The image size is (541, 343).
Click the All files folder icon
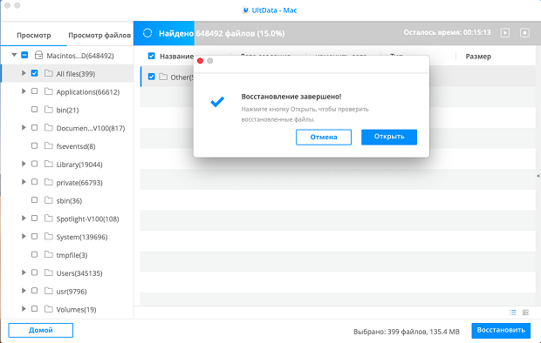tap(49, 73)
